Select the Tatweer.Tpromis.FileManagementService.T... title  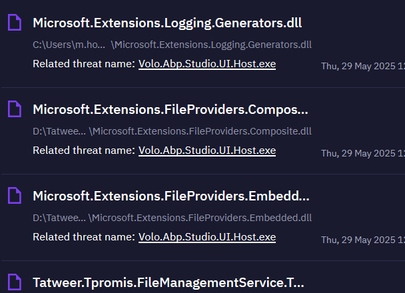click(x=169, y=282)
